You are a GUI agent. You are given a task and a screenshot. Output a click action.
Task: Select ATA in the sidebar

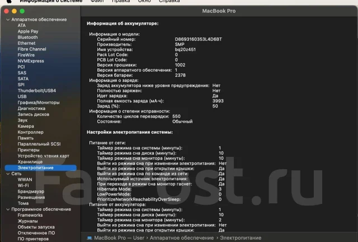coord(22,25)
